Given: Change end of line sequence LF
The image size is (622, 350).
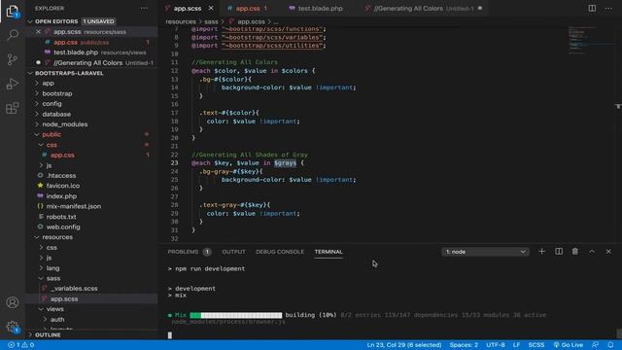Looking at the screenshot, I should pyautogui.click(x=516, y=345).
